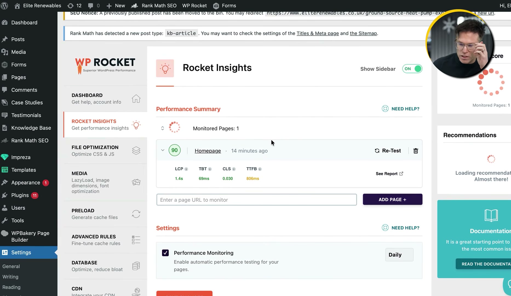
Task: Open the Daily frequency dropdown
Action: coord(399,255)
